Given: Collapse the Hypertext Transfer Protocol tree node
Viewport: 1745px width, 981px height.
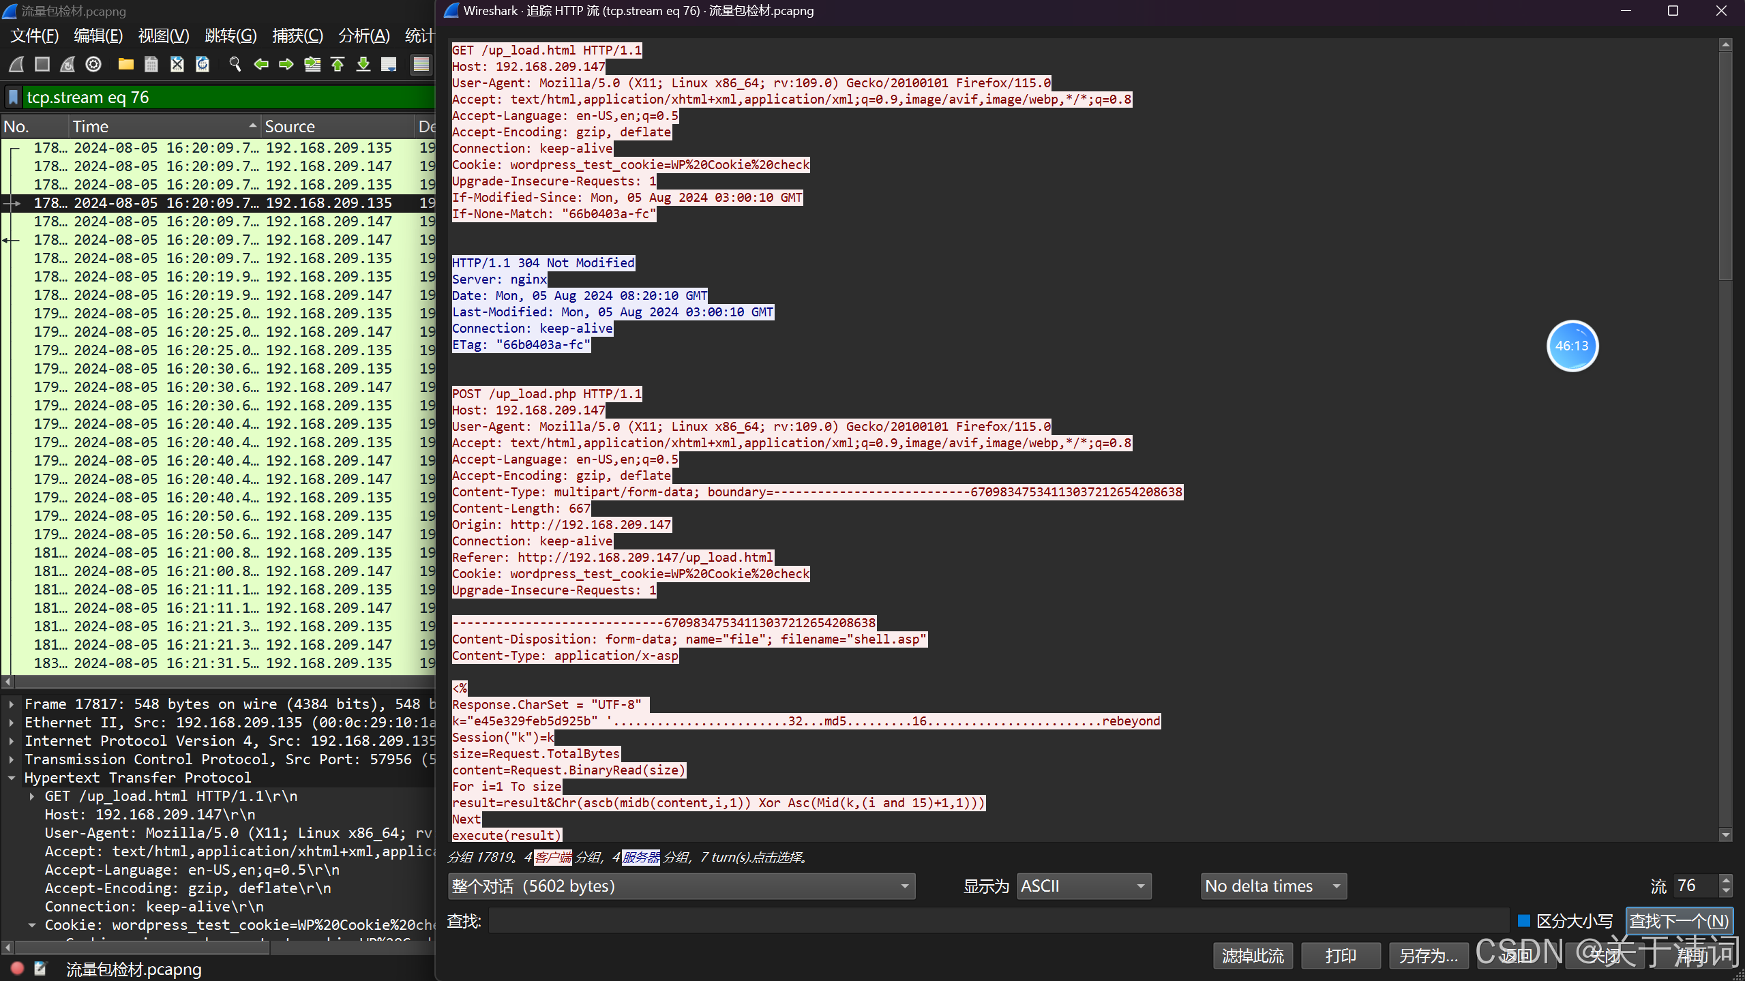Looking at the screenshot, I should pyautogui.click(x=12, y=778).
